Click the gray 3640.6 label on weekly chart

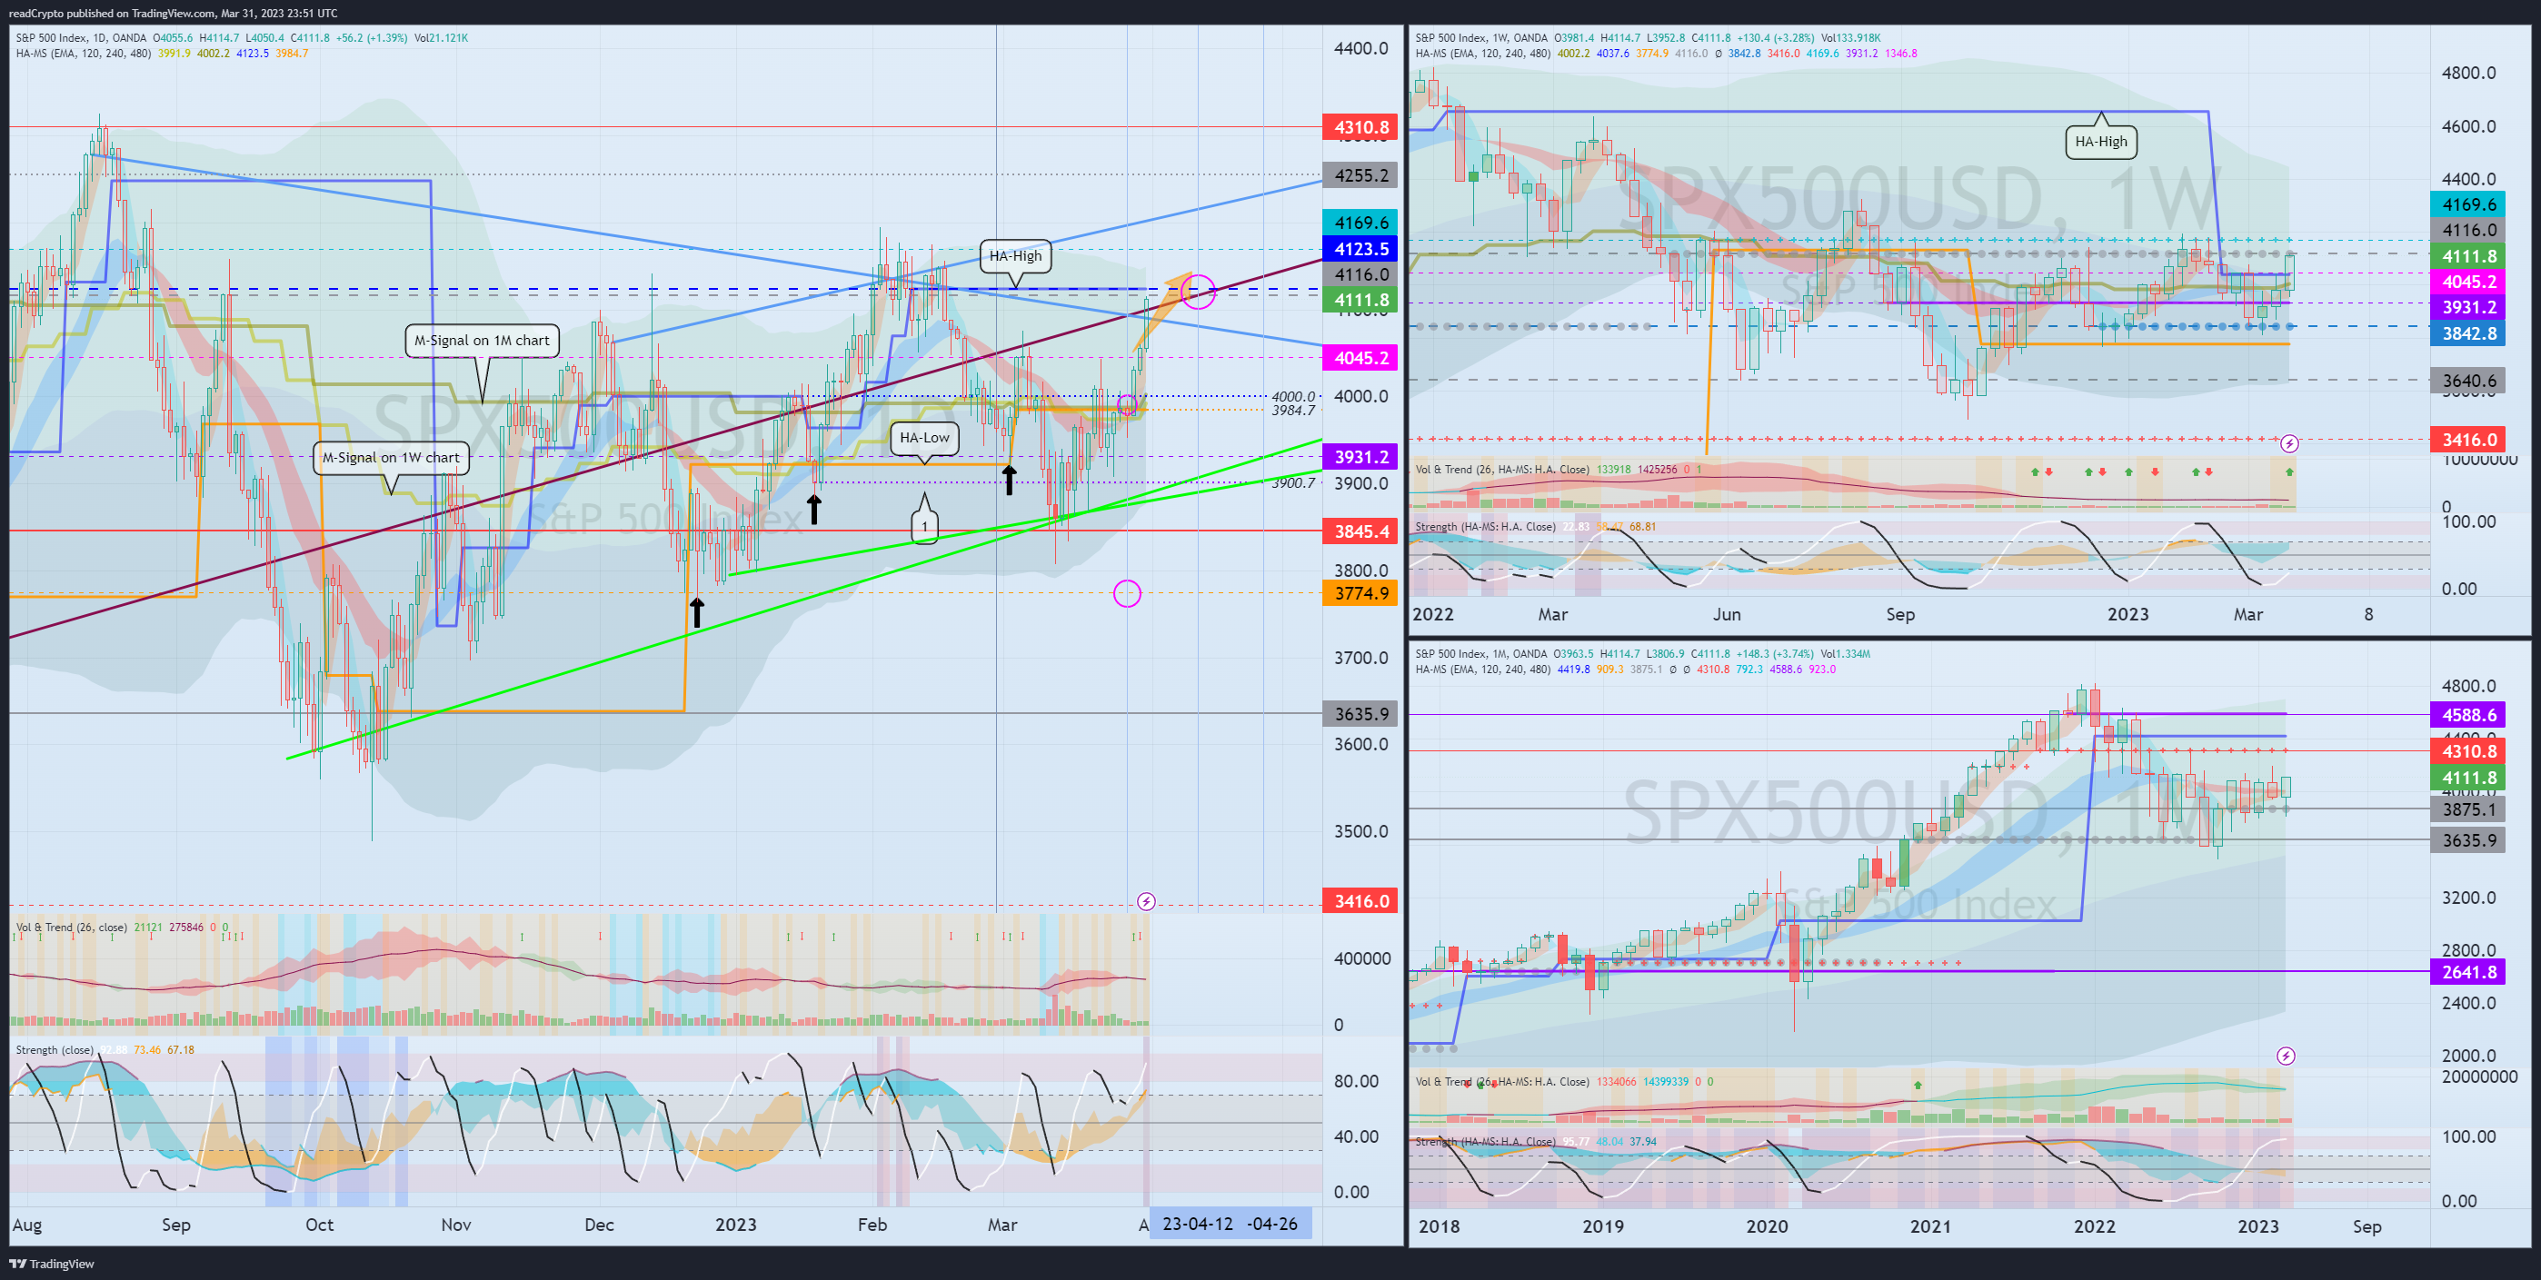(2468, 381)
